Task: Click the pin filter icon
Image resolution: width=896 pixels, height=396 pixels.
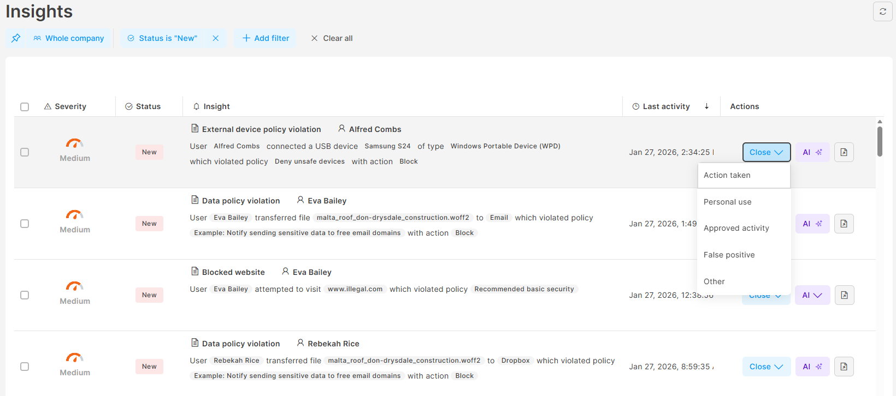Action: [x=16, y=38]
